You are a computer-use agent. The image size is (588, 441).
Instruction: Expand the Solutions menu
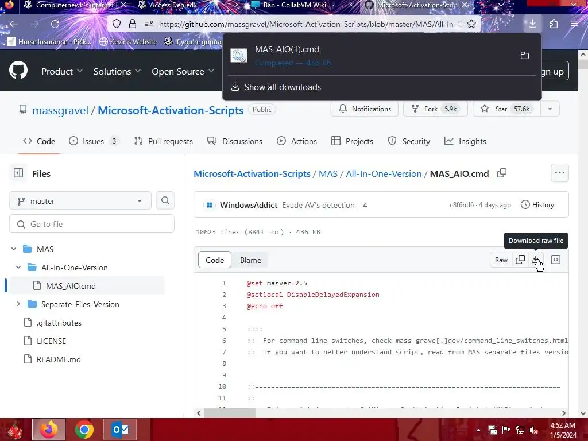(x=117, y=71)
